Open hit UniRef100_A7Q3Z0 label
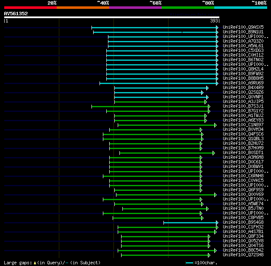Image resolution: width=271 pixels, height=266 pixels. coord(243,41)
